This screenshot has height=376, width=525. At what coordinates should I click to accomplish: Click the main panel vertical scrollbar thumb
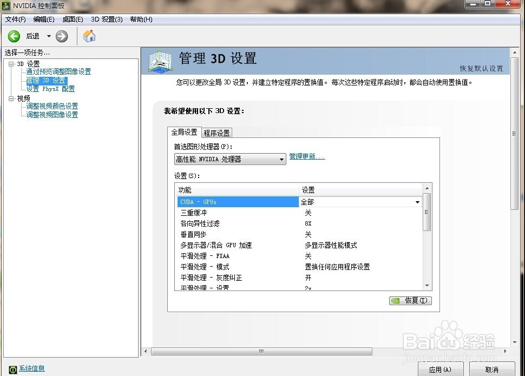[514, 134]
